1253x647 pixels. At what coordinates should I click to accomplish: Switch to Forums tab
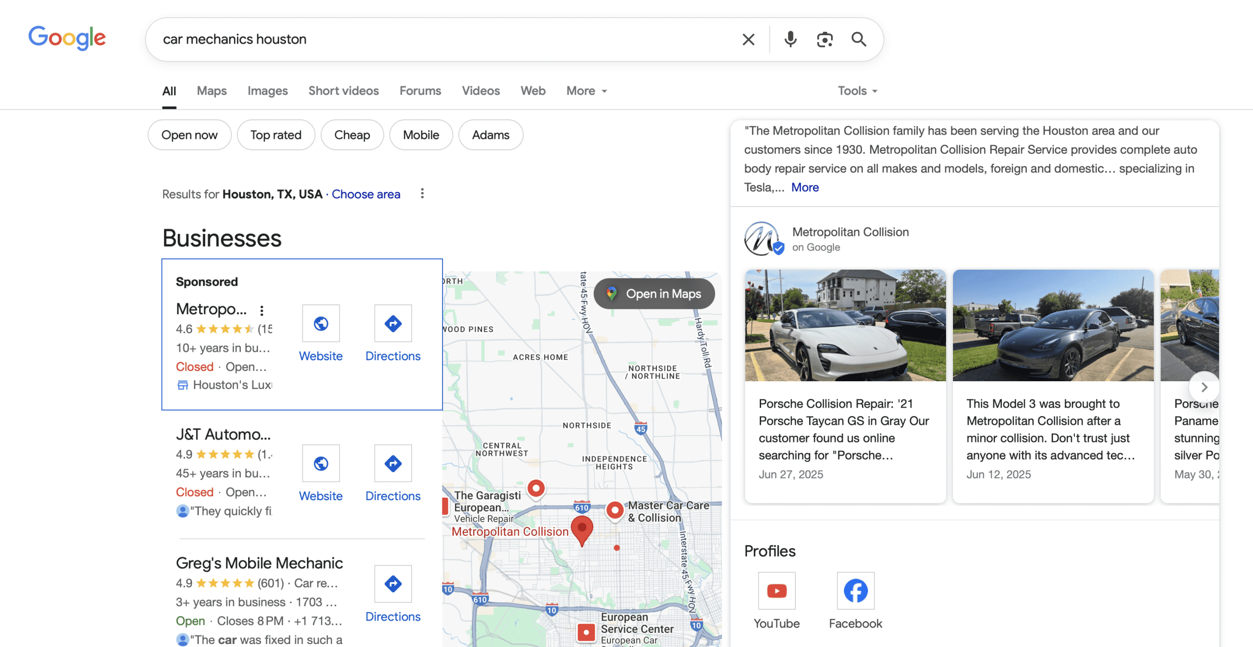[420, 91]
